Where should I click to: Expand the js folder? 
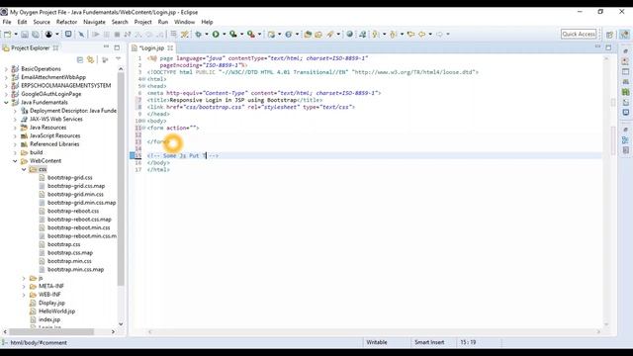24,278
